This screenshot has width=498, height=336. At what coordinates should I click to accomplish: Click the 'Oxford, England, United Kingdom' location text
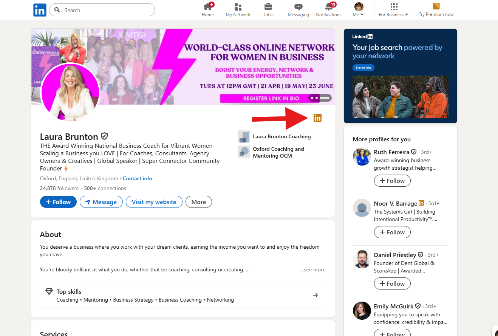tap(79, 178)
